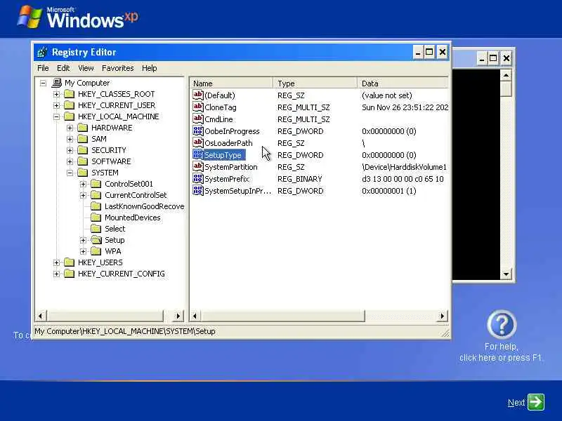Open the View menu
The width and height of the screenshot is (562, 421).
pyautogui.click(x=86, y=68)
